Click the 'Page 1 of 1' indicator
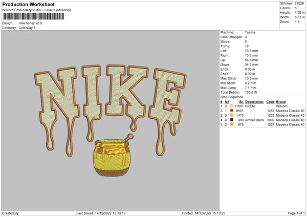 (296, 213)
